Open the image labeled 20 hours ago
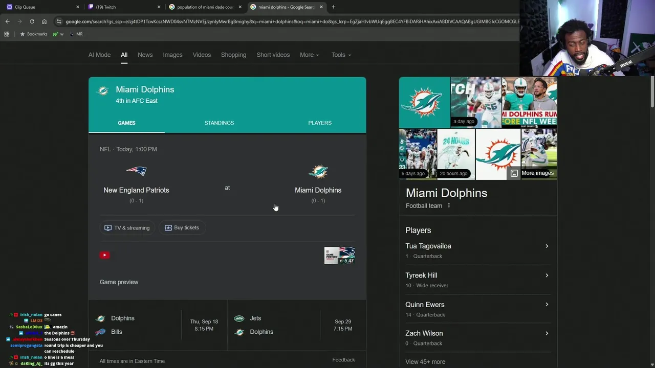The width and height of the screenshot is (655, 368). click(x=456, y=154)
